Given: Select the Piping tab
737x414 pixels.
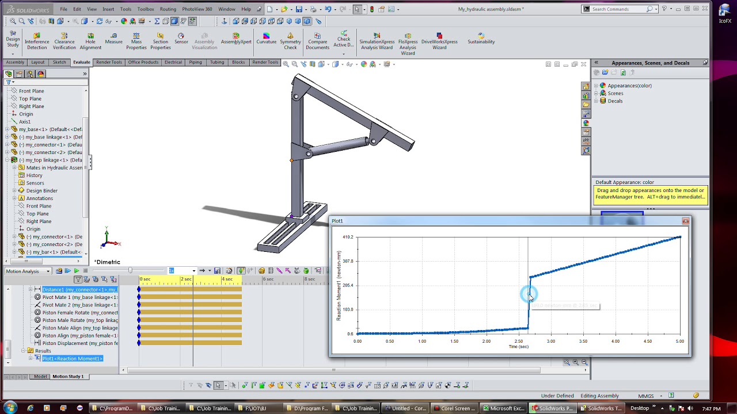Looking at the screenshot, I should coord(195,62).
